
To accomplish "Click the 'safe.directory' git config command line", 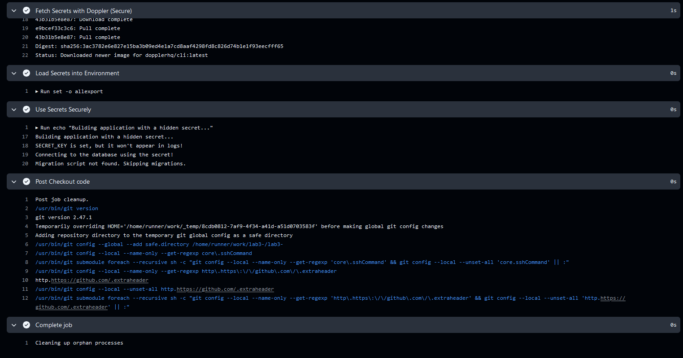I will (159, 244).
